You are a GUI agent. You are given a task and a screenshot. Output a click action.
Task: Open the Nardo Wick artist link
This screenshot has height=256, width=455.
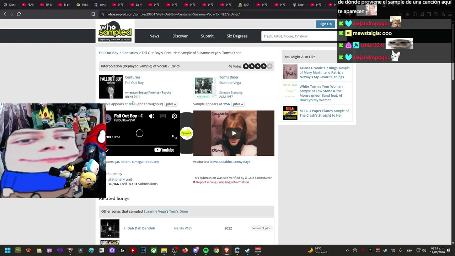(183, 228)
